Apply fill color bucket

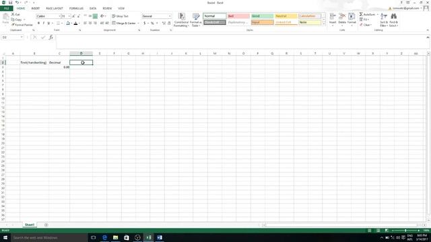click(x=68, y=24)
